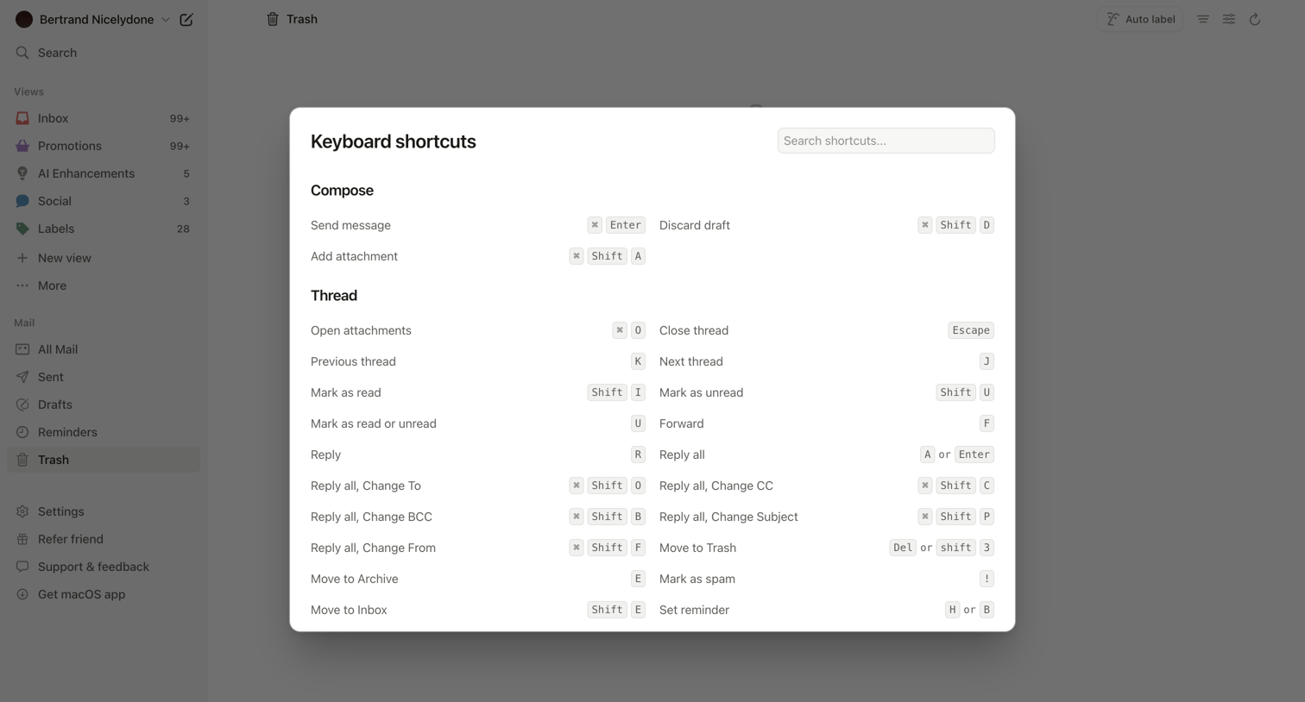Open the Sent folder

[x=104, y=377]
